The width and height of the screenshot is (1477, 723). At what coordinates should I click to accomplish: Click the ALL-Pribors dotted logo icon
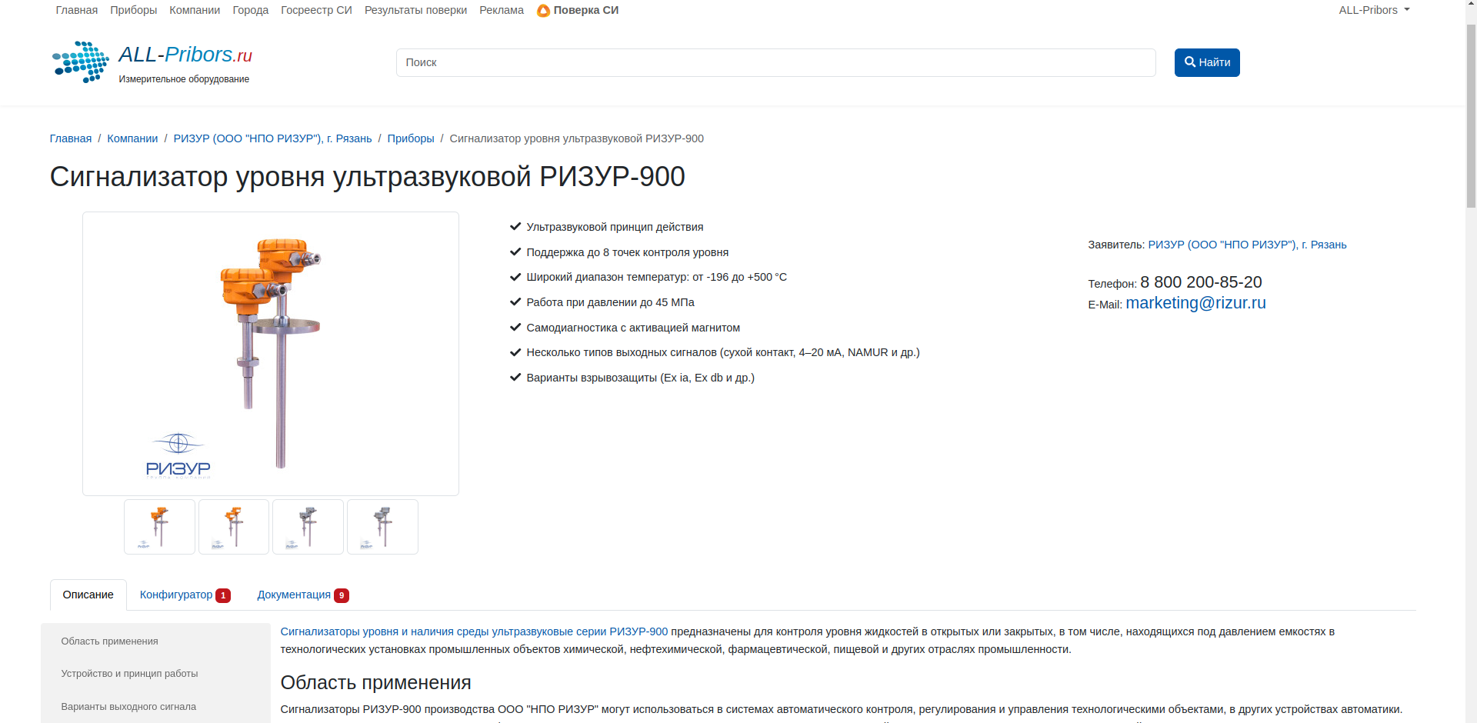pos(80,62)
